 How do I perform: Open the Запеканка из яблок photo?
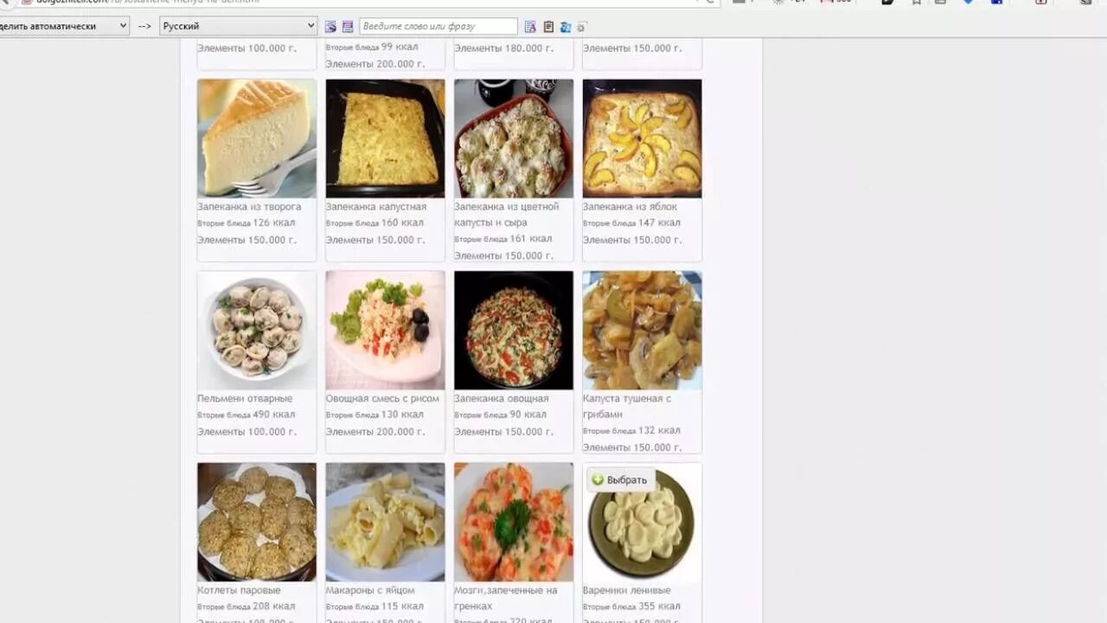tap(642, 138)
